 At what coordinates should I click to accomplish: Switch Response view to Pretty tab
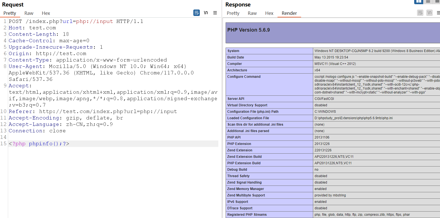(x=233, y=13)
